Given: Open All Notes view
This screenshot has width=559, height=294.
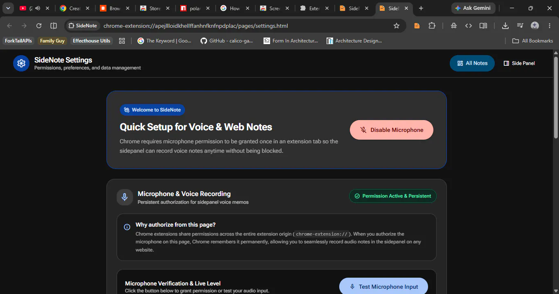Looking at the screenshot, I should 472,63.
